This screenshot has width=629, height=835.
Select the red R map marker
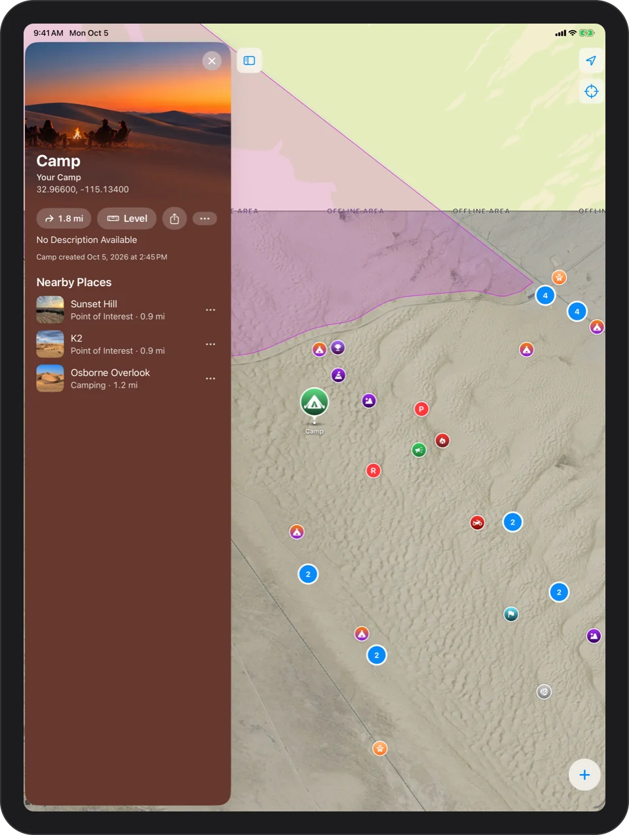373,470
